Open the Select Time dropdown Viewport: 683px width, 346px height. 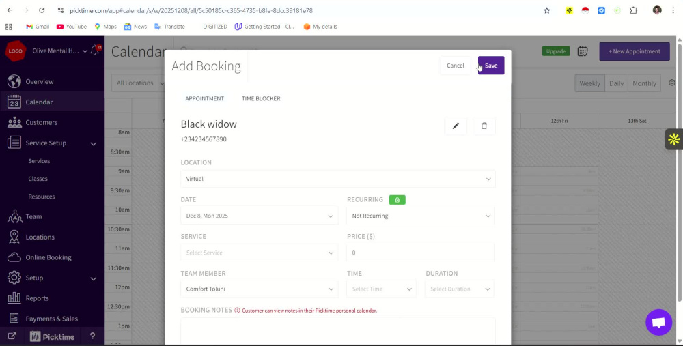(x=382, y=289)
